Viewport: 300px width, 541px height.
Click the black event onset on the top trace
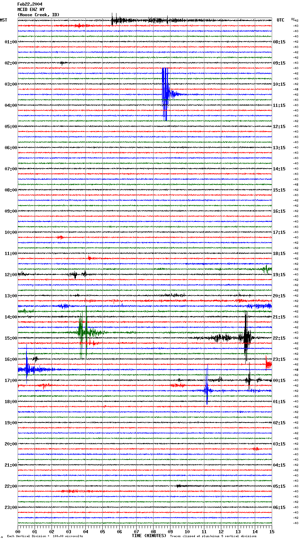pos(112,20)
